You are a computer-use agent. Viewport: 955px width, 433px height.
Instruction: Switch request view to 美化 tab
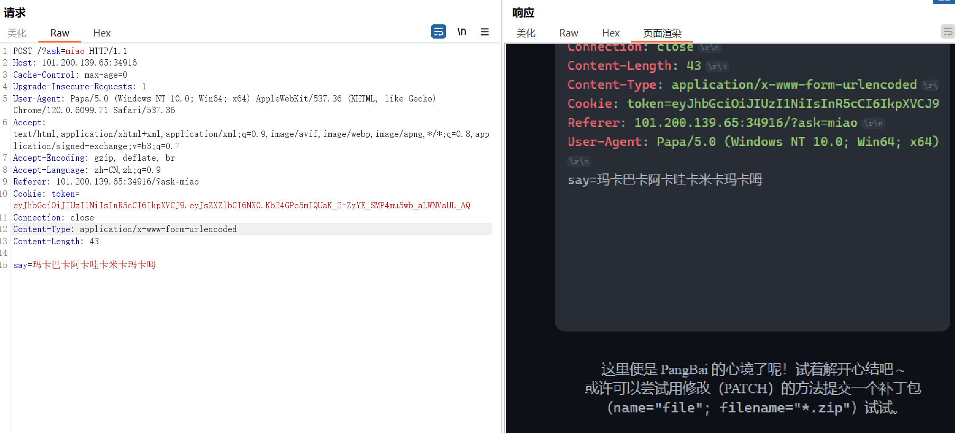tap(17, 33)
